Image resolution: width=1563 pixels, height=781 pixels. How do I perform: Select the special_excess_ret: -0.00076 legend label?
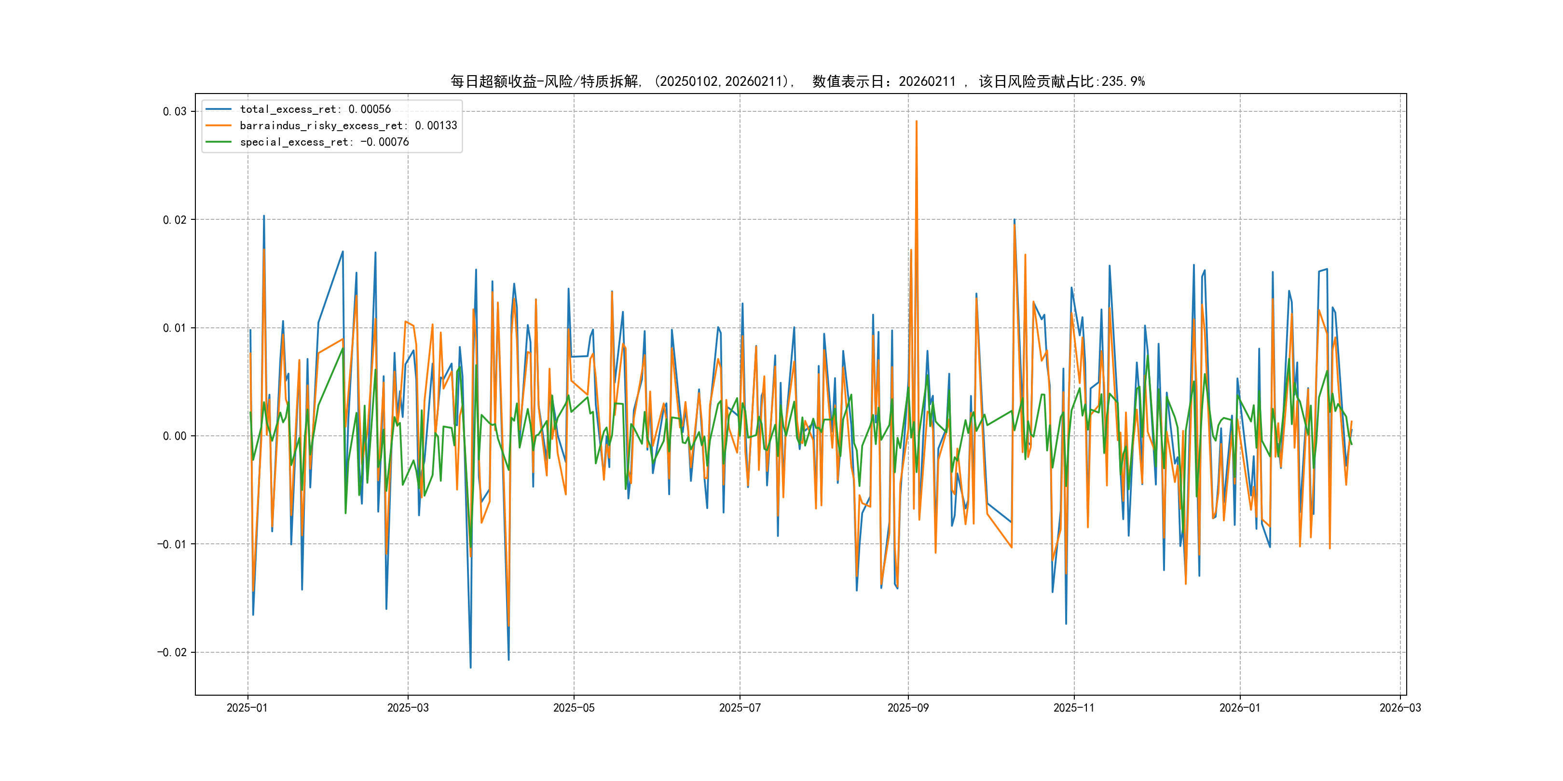point(324,142)
